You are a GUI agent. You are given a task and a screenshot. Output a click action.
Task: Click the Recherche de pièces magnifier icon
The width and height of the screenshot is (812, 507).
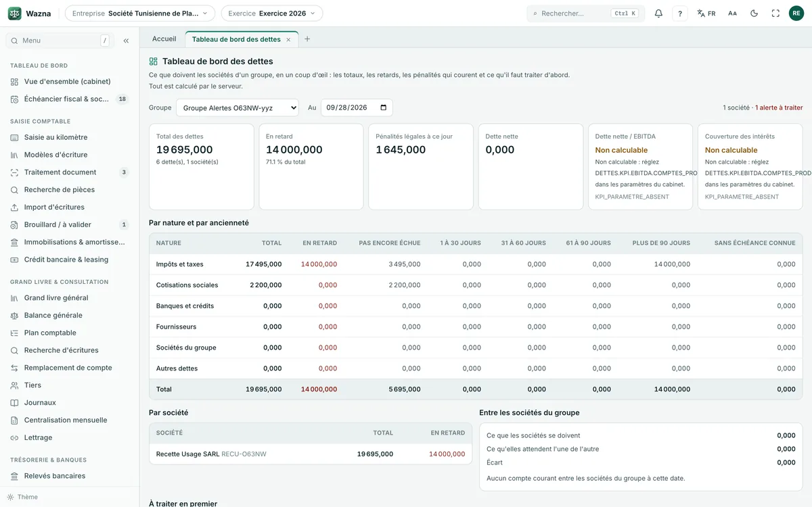tap(15, 190)
